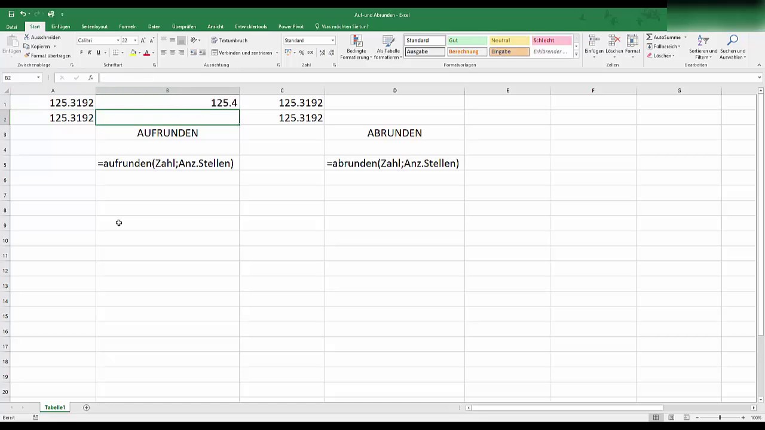Click the Kopieren icon
The width and height of the screenshot is (765, 430).
pyautogui.click(x=27, y=46)
